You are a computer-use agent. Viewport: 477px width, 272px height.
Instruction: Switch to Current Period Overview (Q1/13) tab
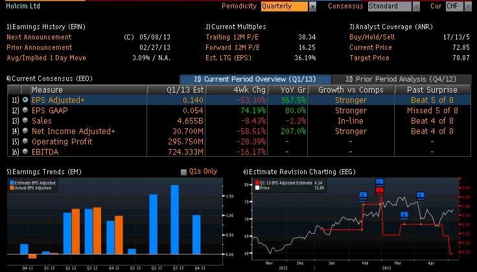[255, 79]
